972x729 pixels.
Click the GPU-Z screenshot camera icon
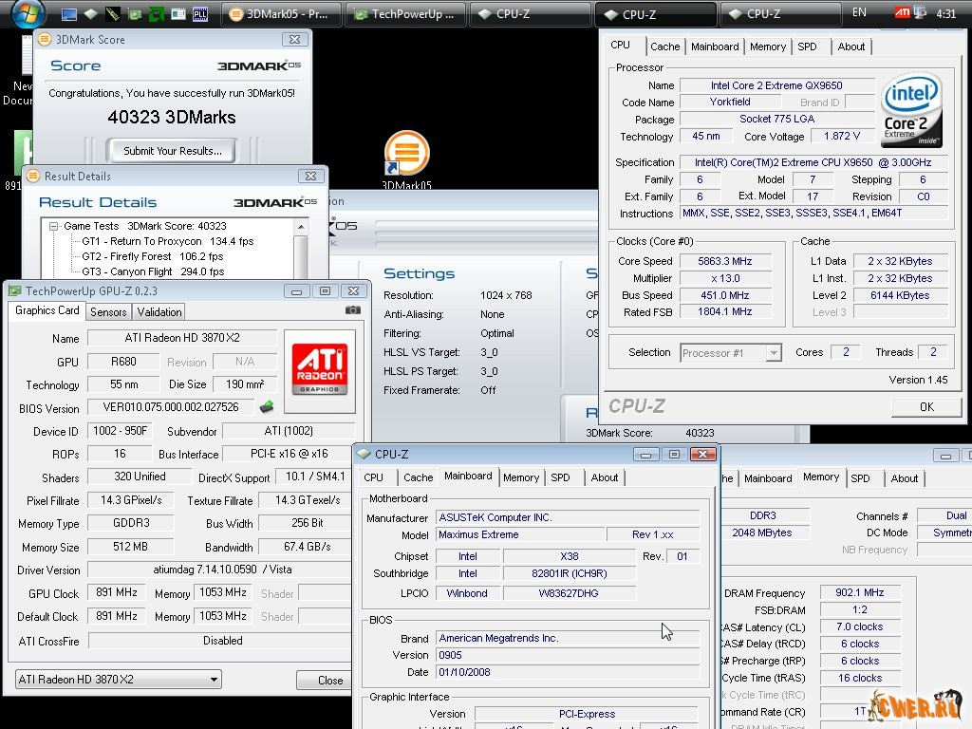click(353, 310)
